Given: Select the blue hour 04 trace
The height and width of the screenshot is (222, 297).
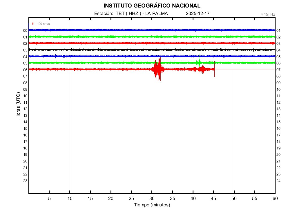Looking at the screenshot, I should click(116, 56).
